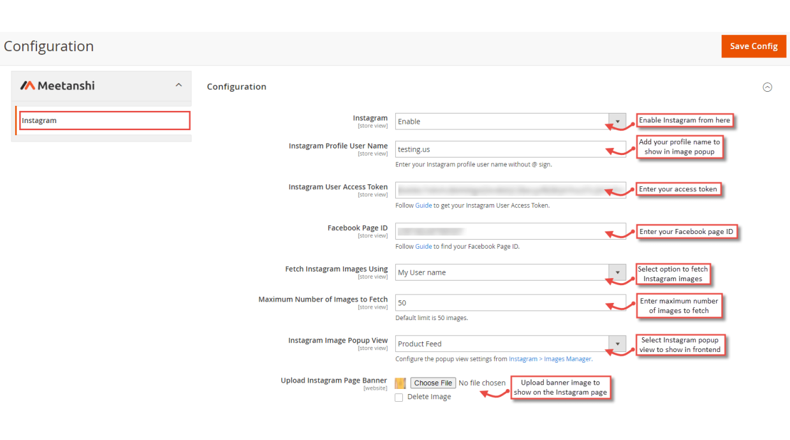This screenshot has width=790, height=440.
Task: Click the 'No file chosen' text
Action: 482,383
